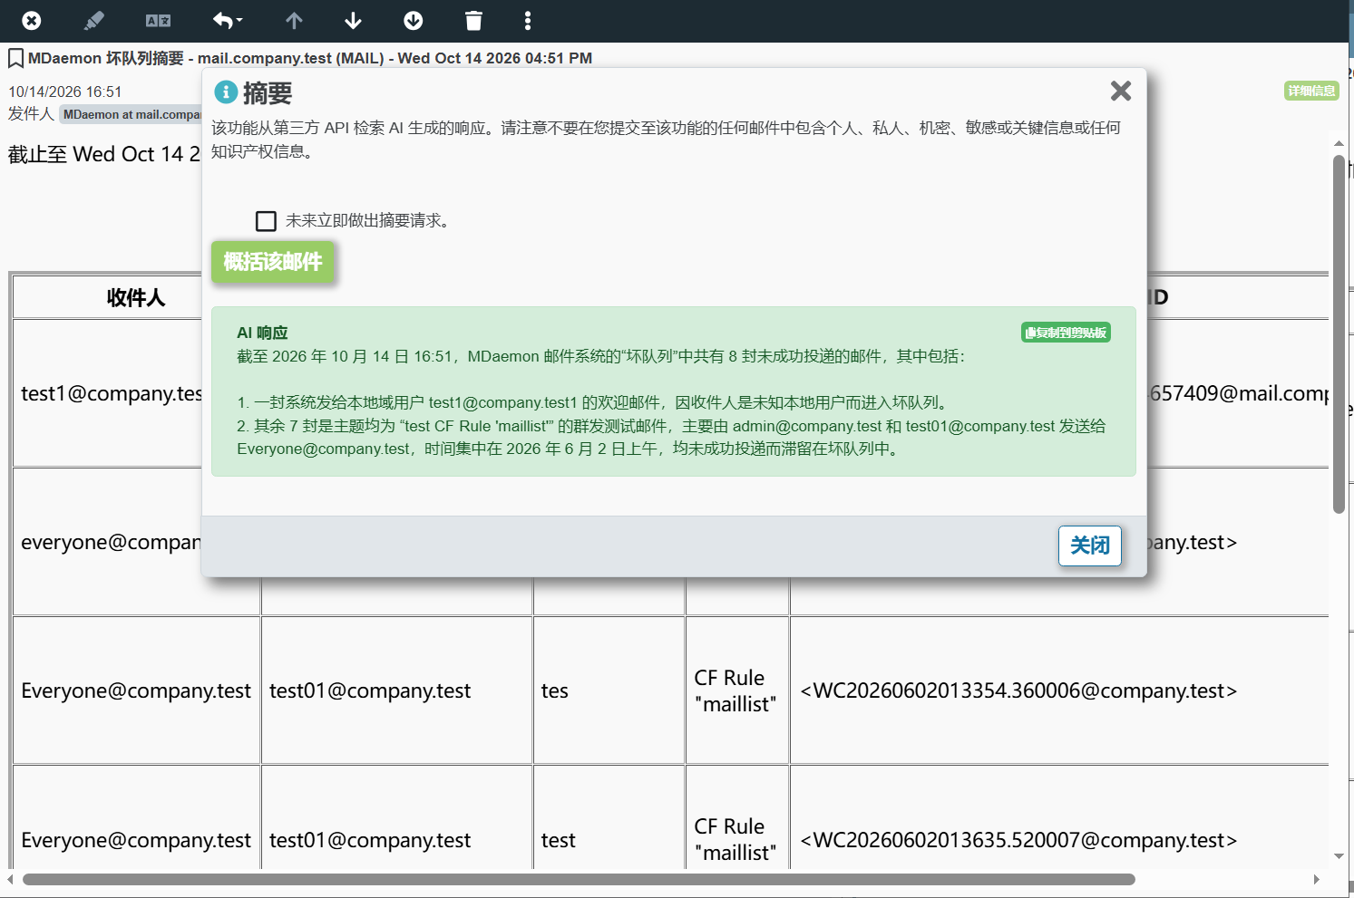This screenshot has height=898, width=1354.
Task: Close the 摘要 dialog with X
Action: point(1121,91)
